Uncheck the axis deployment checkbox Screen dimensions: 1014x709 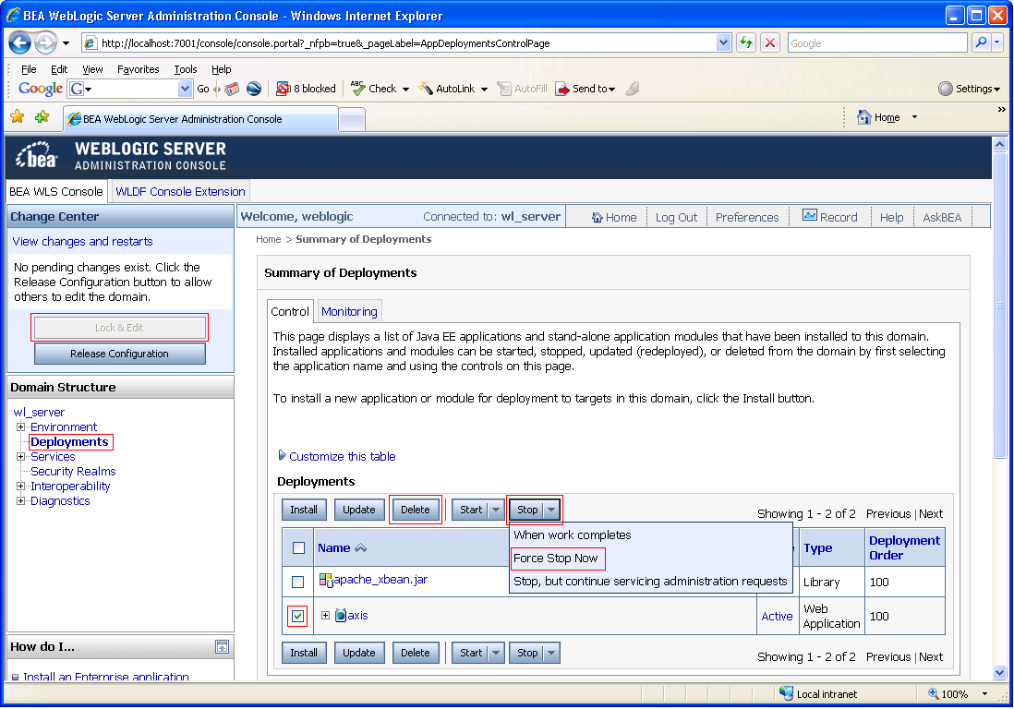[297, 616]
